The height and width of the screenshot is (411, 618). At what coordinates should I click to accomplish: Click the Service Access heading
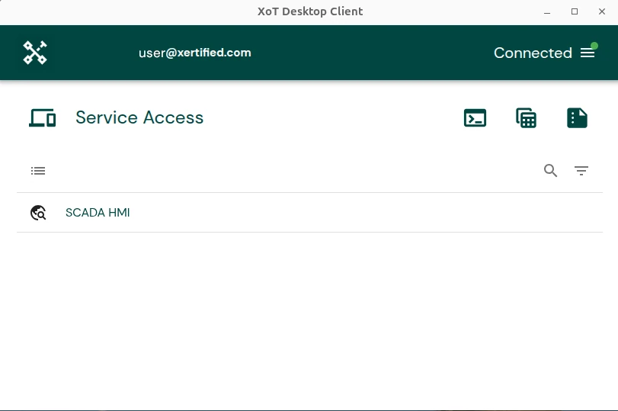click(139, 117)
